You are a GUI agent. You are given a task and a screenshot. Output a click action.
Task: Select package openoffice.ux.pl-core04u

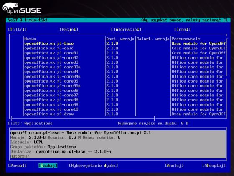52,76
